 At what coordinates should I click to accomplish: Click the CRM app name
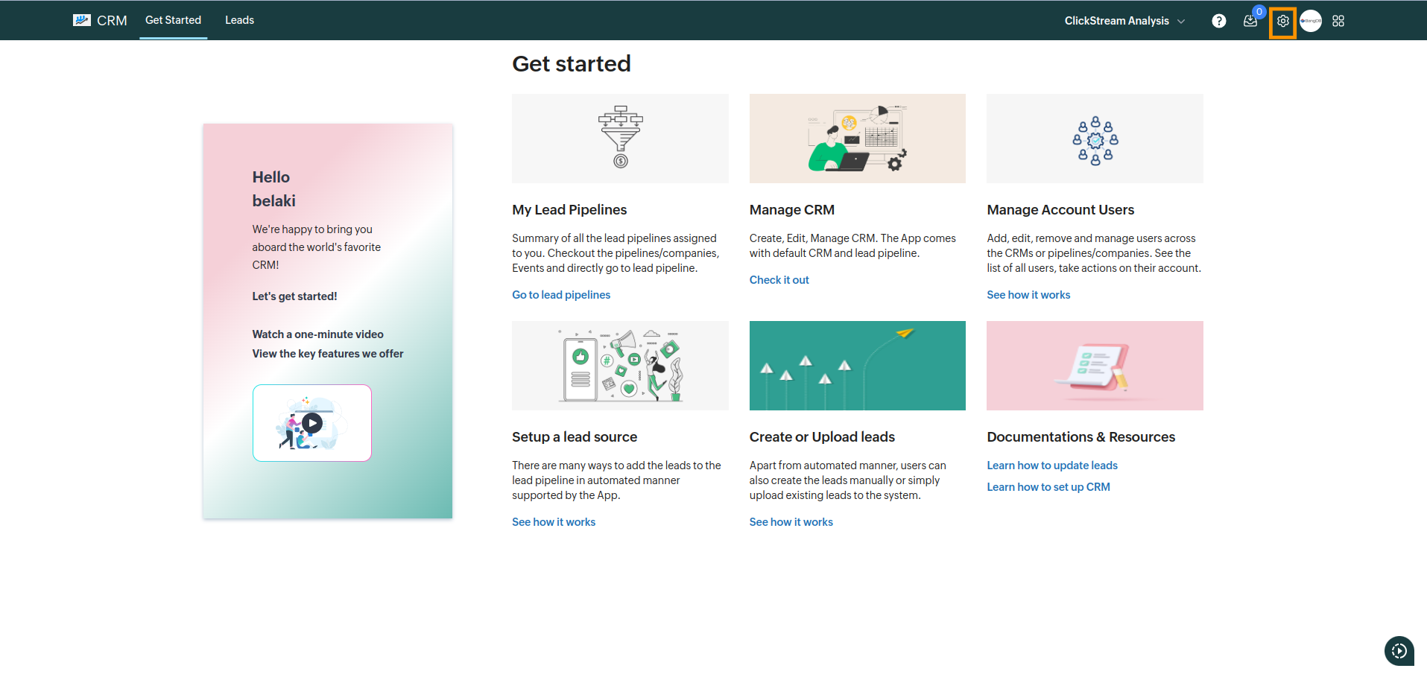(112, 21)
